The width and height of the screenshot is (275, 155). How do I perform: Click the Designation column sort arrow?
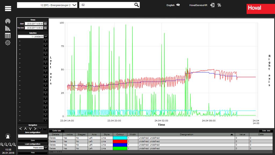[232, 135]
